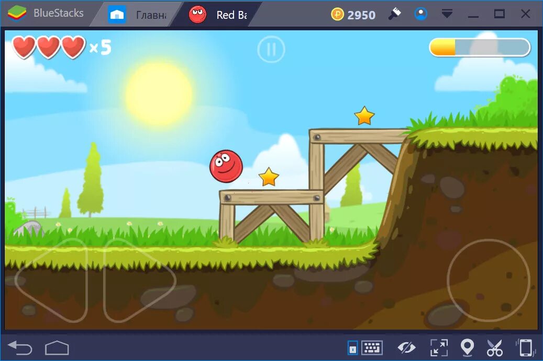The width and height of the screenshot is (543, 361).
Task: Click the first red heart
Action: pyautogui.click(x=24, y=47)
